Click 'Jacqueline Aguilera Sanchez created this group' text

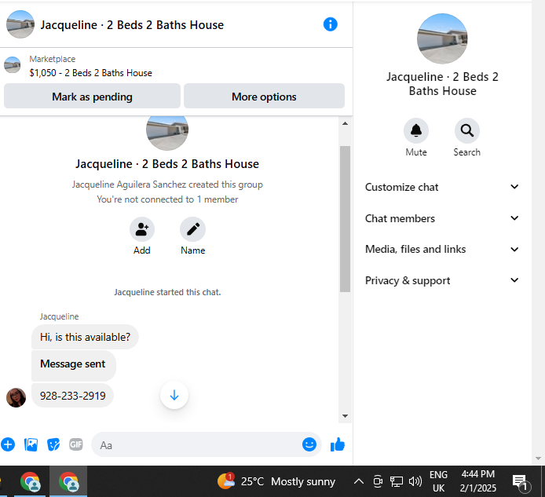(167, 185)
